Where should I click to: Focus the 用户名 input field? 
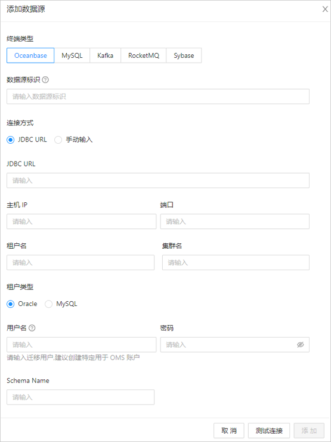[82, 345]
